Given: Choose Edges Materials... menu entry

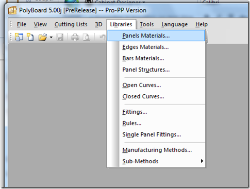Looking at the screenshot, I should (x=156, y=47).
